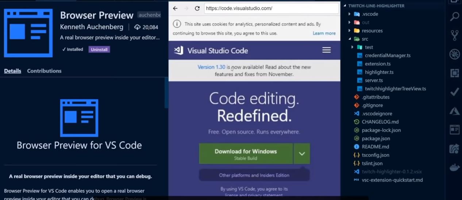Open the Version 1.30 link
The width and height of the screenshot is (462, 200).
point(211,67)
